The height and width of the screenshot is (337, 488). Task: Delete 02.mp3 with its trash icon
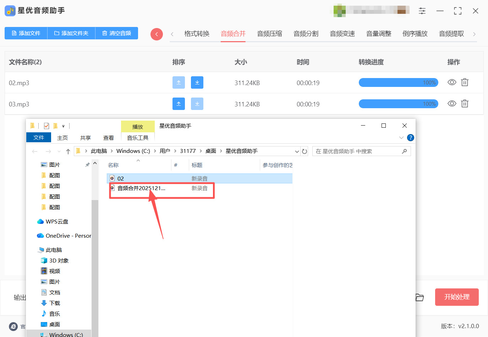[x=465, y=83]
